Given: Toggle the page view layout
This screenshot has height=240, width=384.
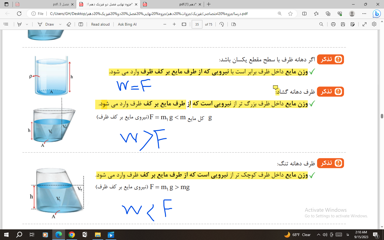Looking at the screenshot, I should 234,24.
